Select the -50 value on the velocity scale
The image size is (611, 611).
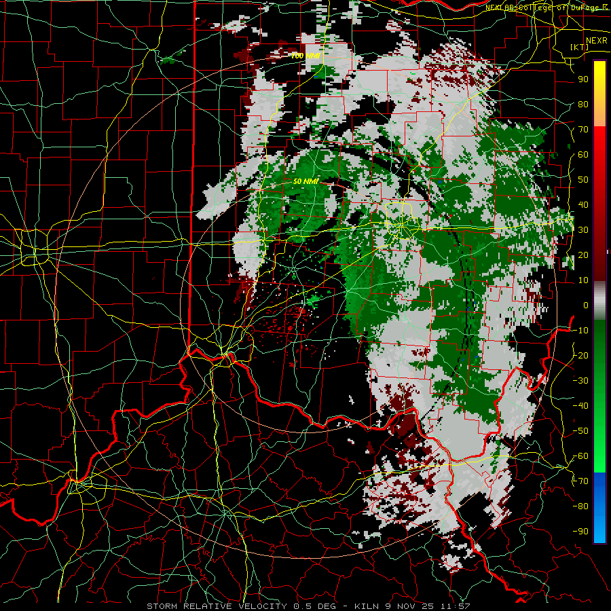click(x=580, y=430)
